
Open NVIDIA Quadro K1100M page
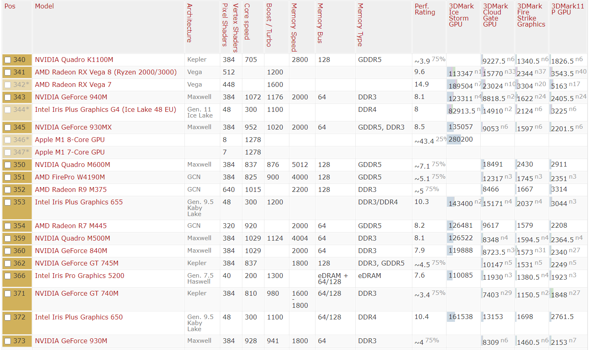click(74, 60)
